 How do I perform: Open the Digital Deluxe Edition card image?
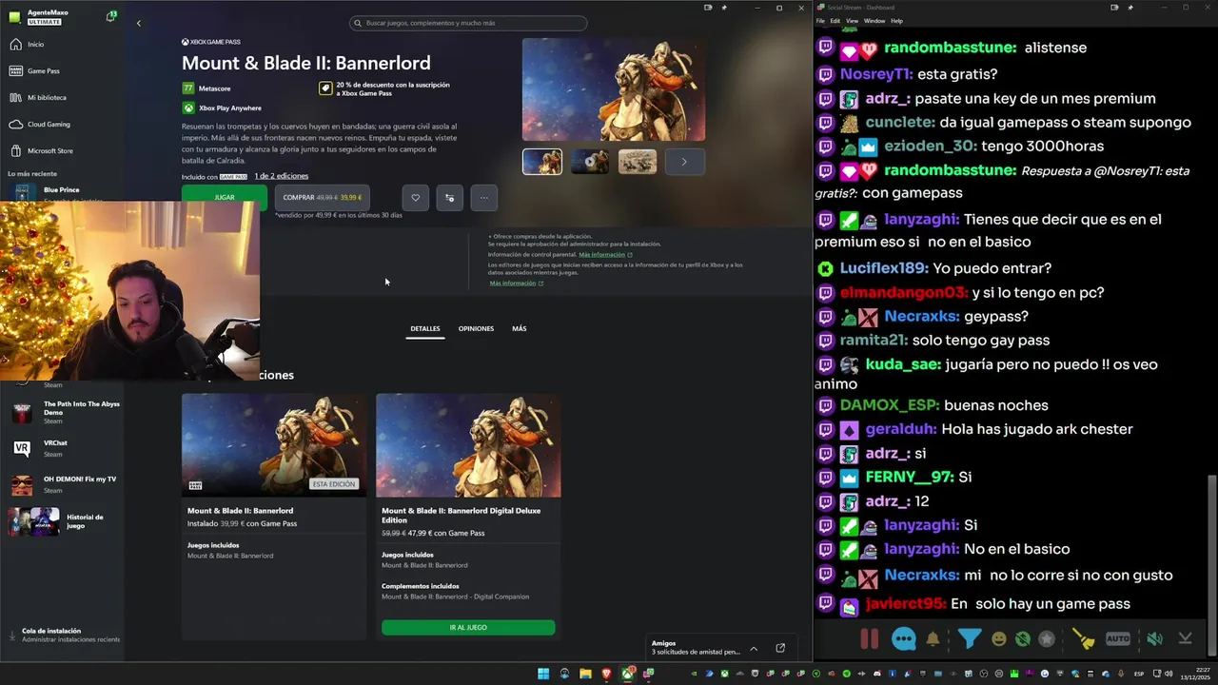(468, 445)
